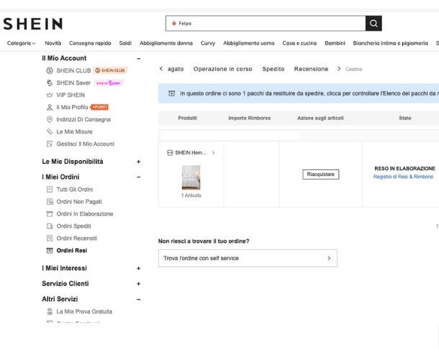Open Il Mio Profilo

tap(72, 107)
